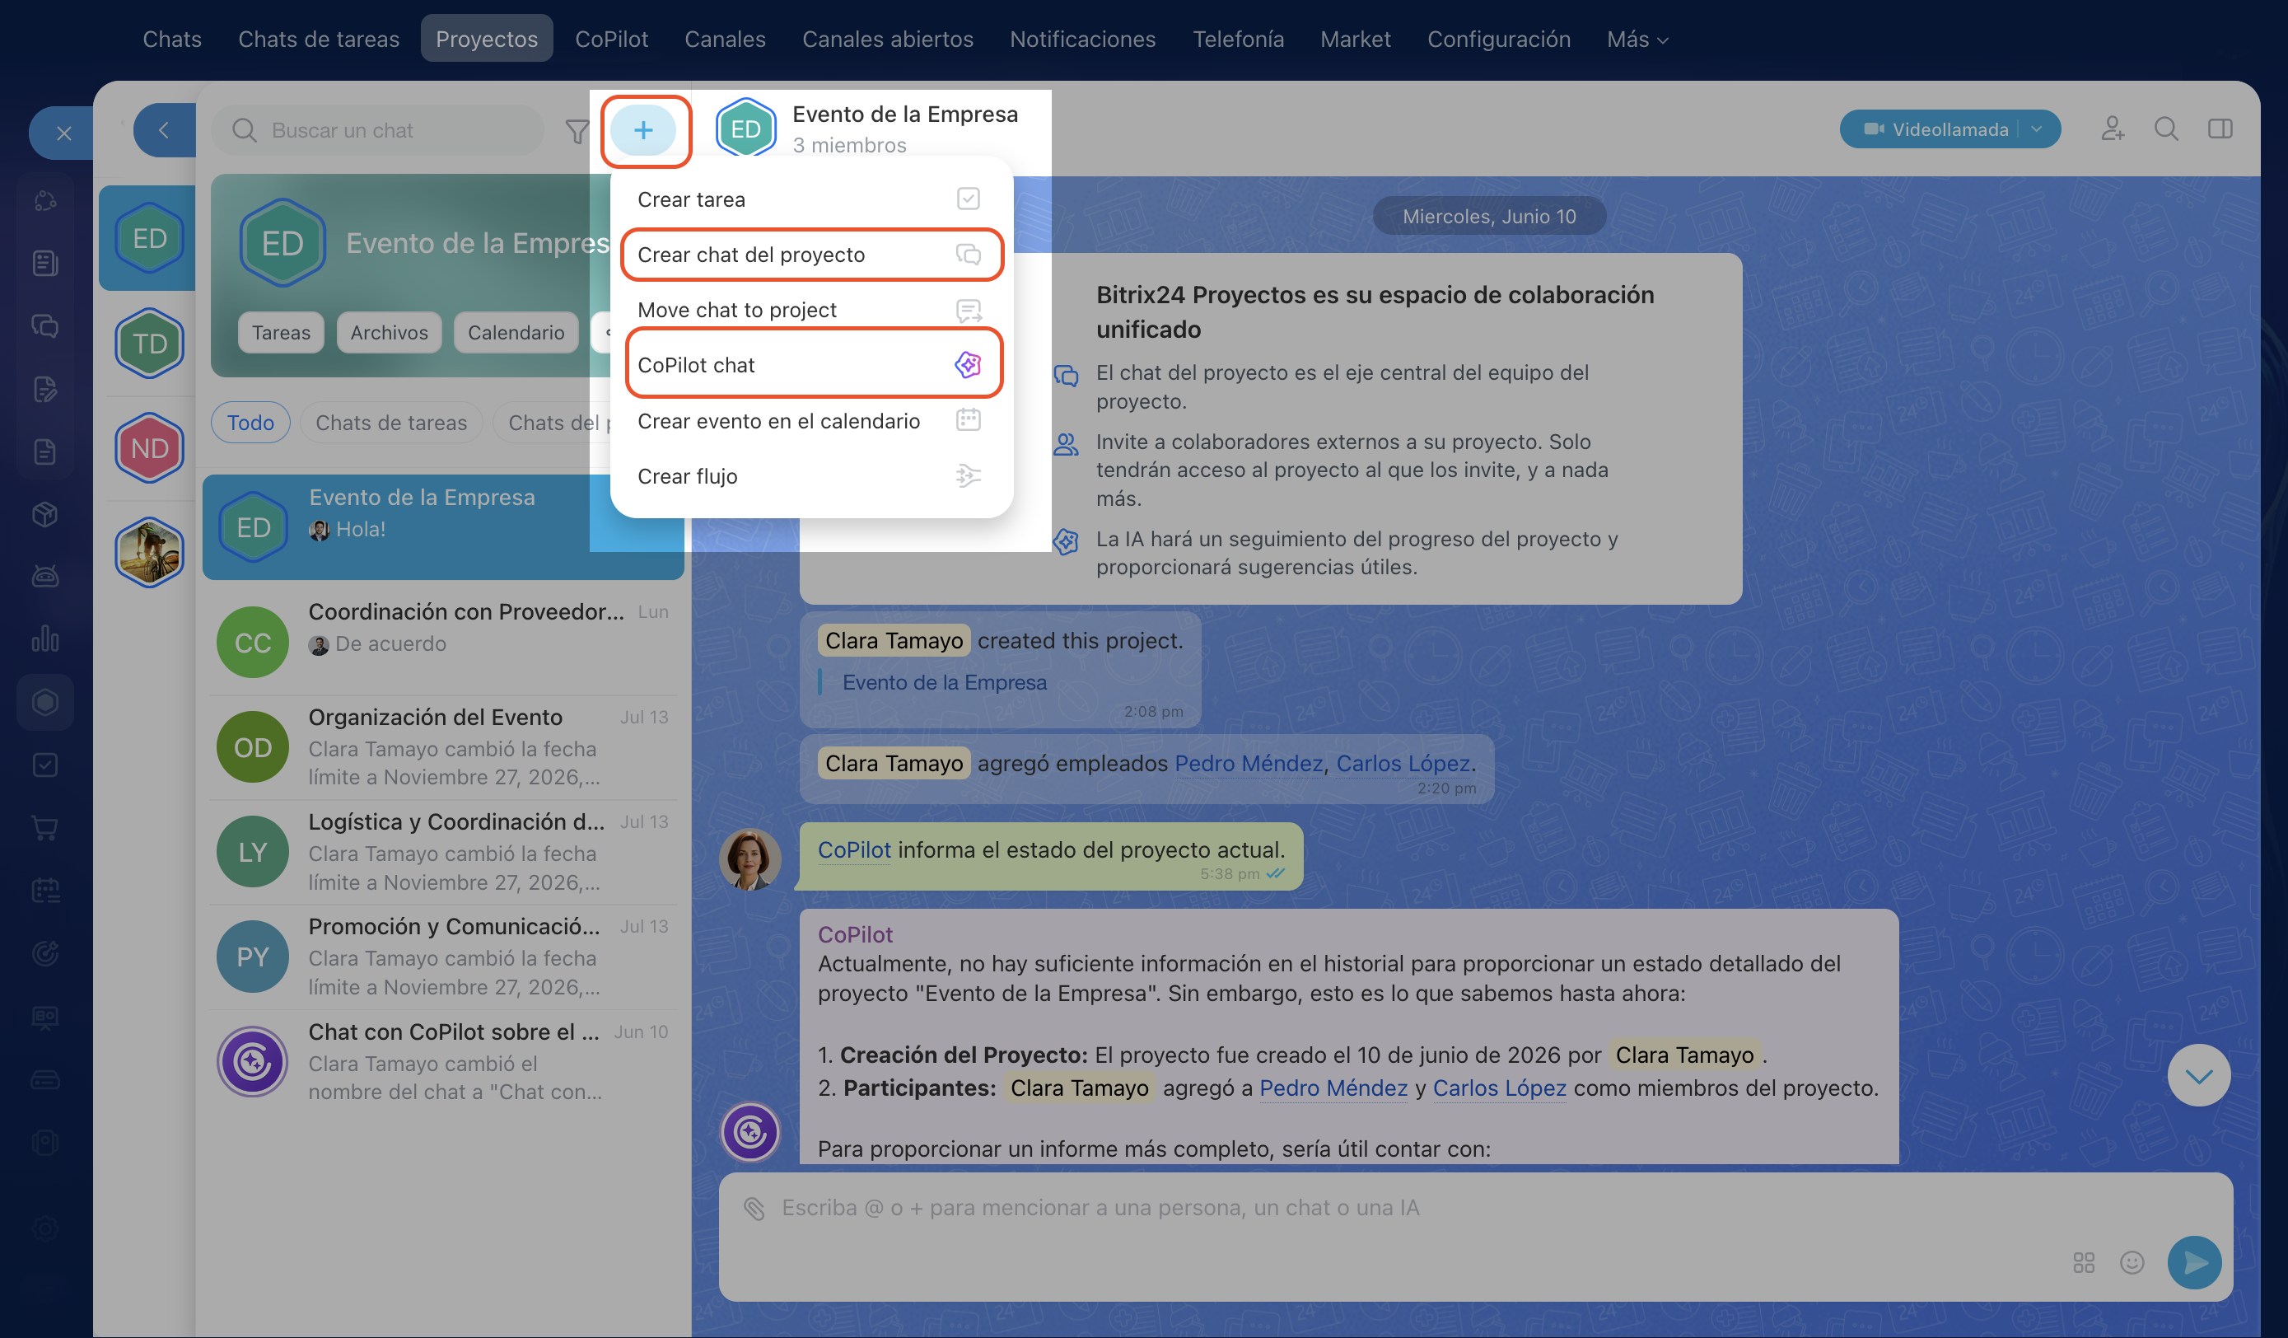Click the plus button to create new item
This screenshot has height=1338, width=2288.
(x=642, y=130)
